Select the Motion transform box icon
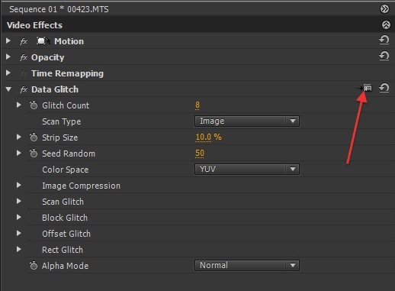Viewport: 395px width, 291px height. coord(43,41)
